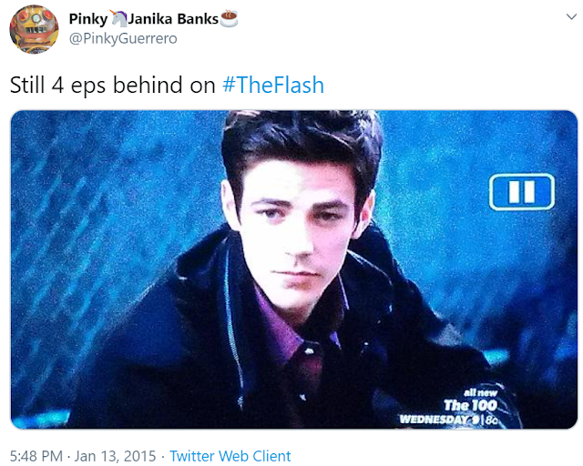Screen dimensions: 583x466
Task: Open the attached tweet photo
Action: tap(293, 269)
